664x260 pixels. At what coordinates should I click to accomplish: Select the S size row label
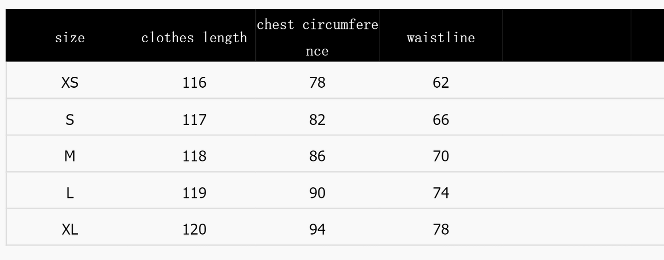[x=70, y=120]
